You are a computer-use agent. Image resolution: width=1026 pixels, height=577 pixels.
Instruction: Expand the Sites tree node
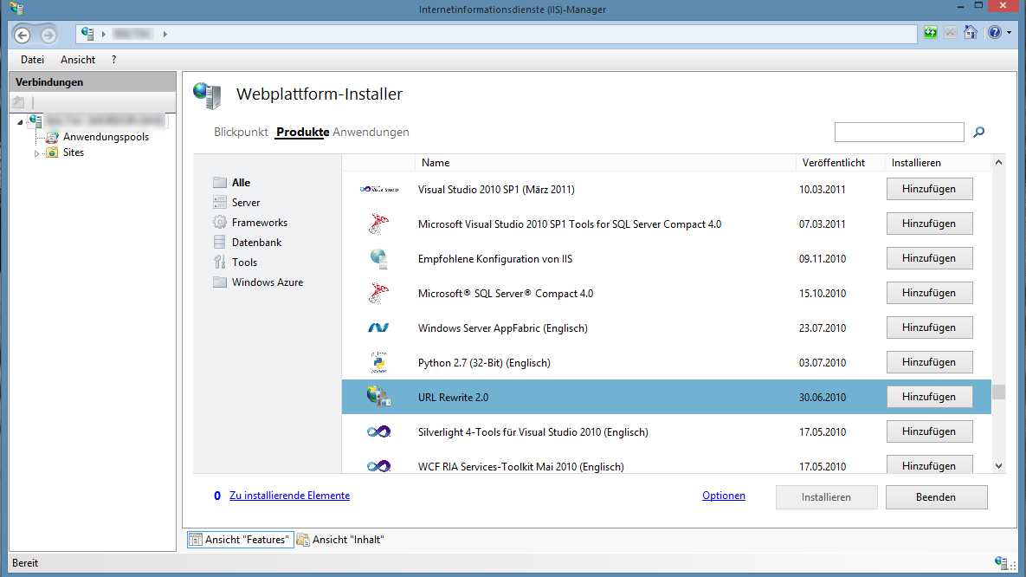pyautogui.click(x=36, y=153)
